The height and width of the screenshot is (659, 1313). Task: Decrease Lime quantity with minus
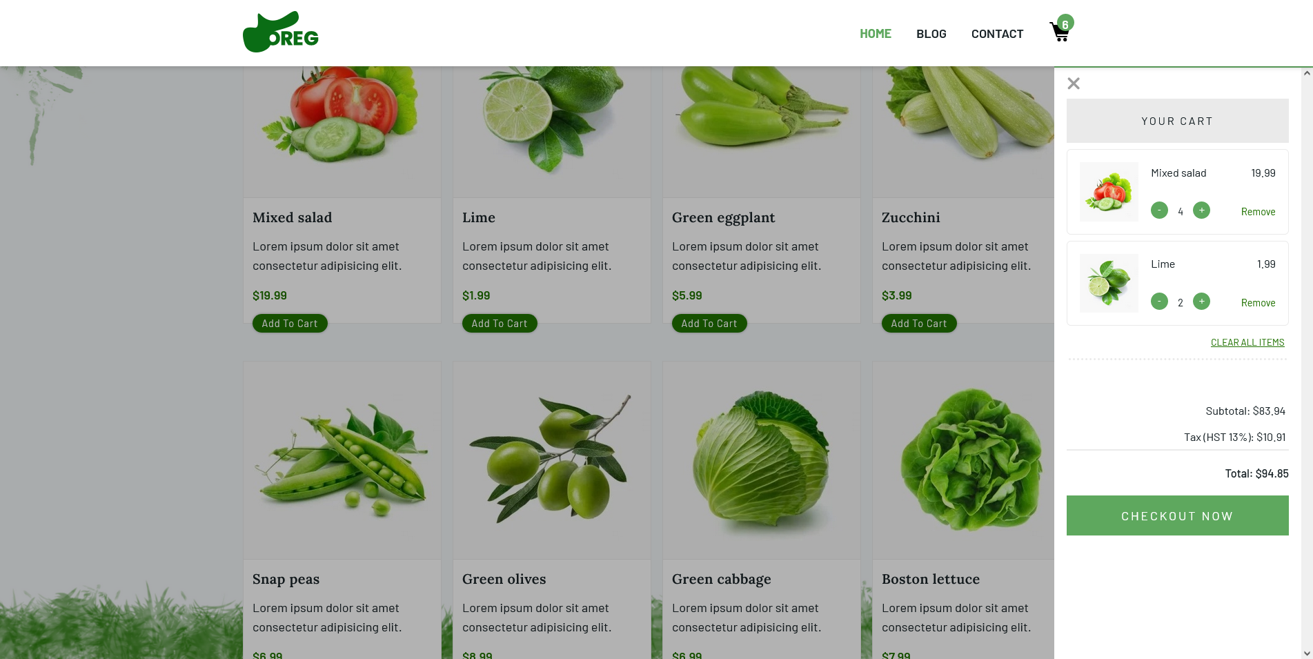(x=1159, y=302)
